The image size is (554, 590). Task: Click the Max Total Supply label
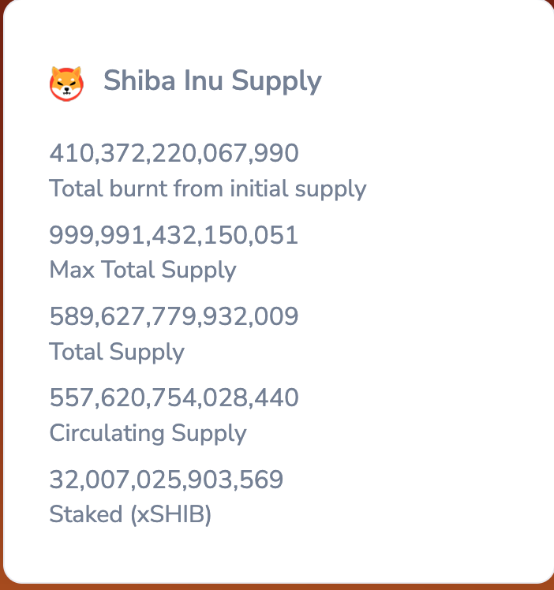tap(142, 270)
